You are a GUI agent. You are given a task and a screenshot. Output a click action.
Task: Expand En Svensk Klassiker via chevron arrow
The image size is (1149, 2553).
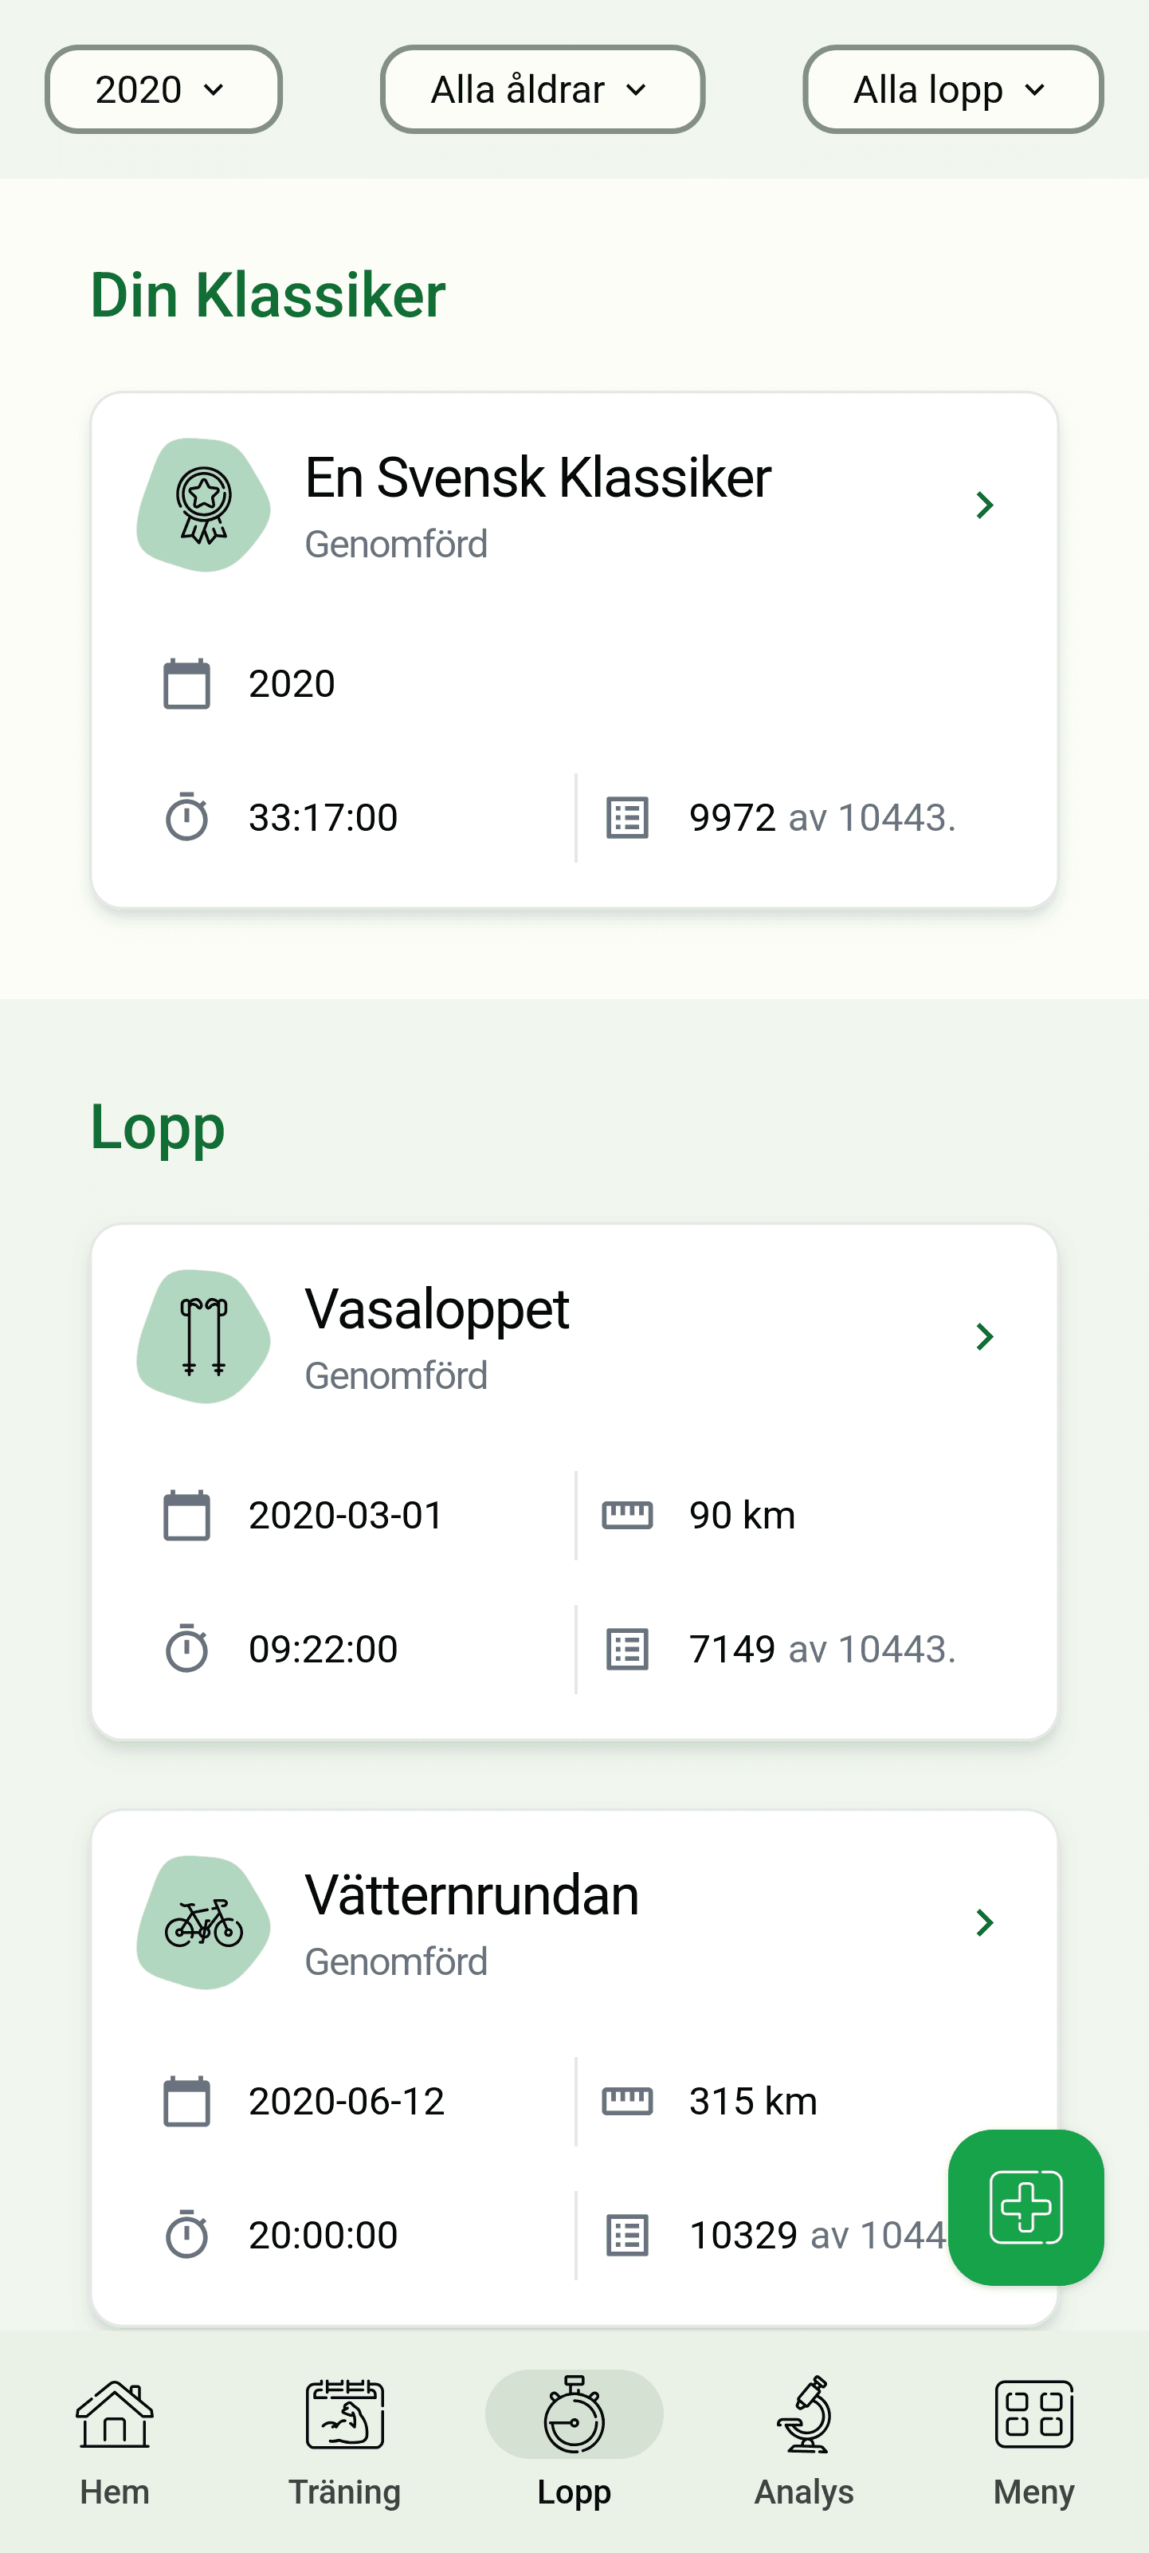click(985, 505)
